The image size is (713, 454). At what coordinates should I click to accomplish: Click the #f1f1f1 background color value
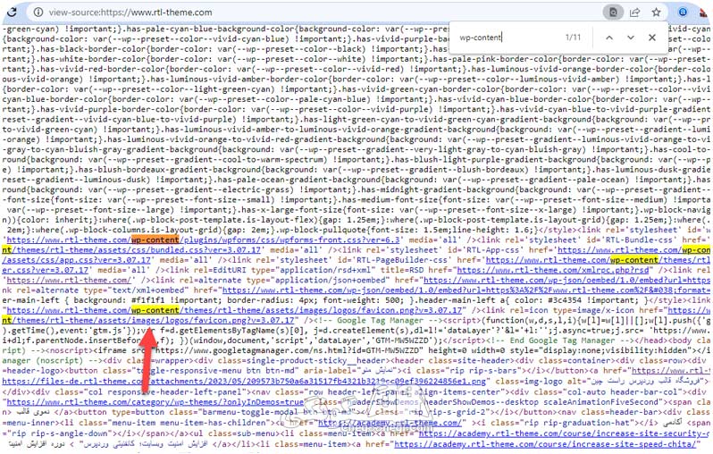147,300
